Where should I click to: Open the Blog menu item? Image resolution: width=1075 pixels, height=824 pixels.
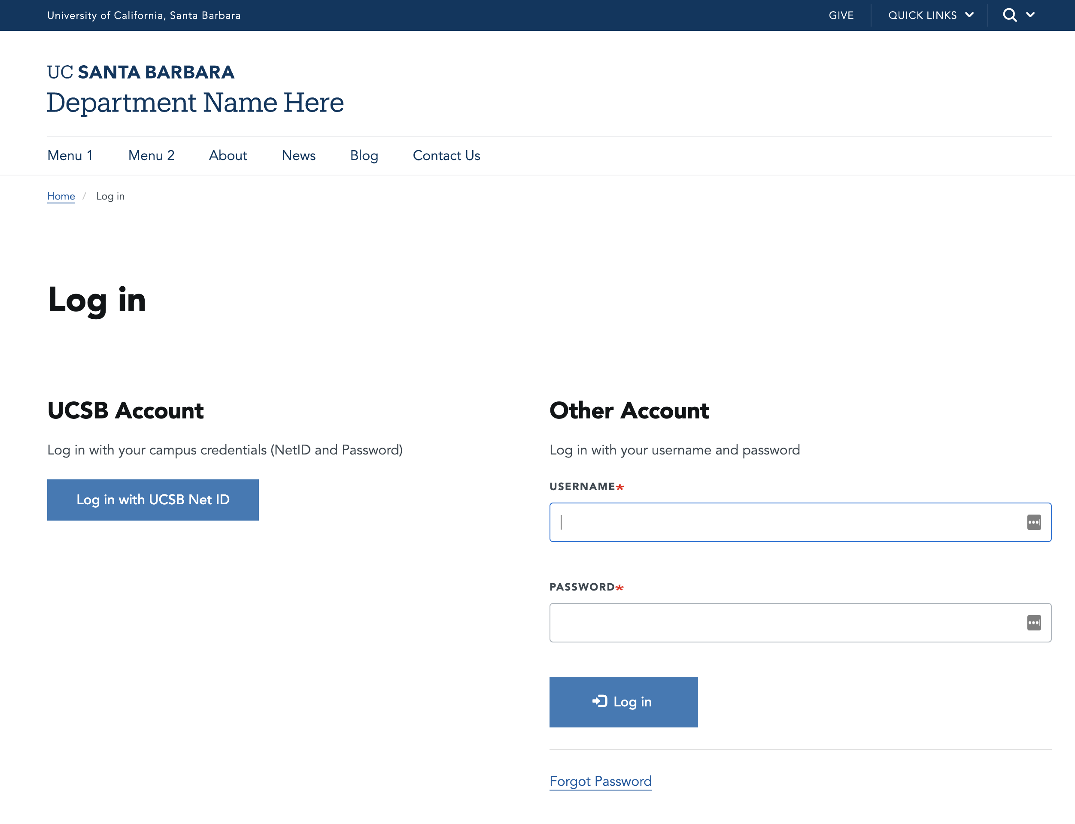pyautogui.click(x=364, y=155)
